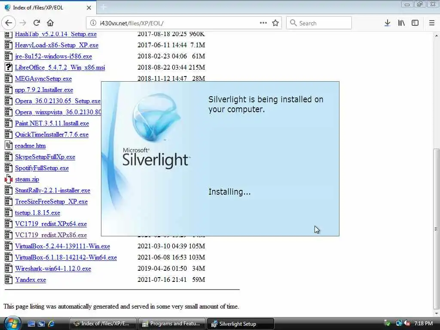This screenshot has width=440, height=330.
Task: Open page actions three-dots menu
Action: [x=263, y=23]
